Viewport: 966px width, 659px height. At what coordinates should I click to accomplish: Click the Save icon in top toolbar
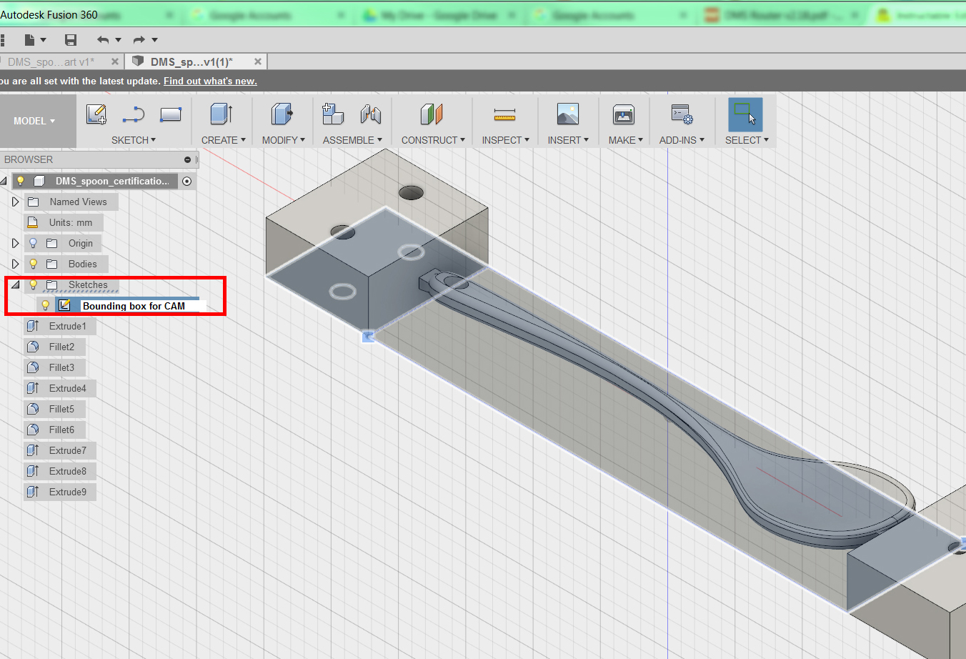tap(70, 40)
